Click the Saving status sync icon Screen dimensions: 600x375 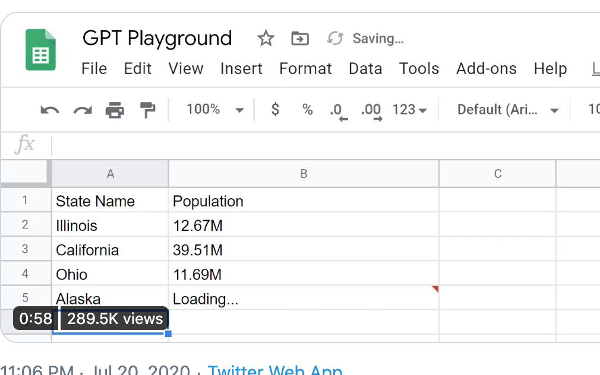(335, 38)
